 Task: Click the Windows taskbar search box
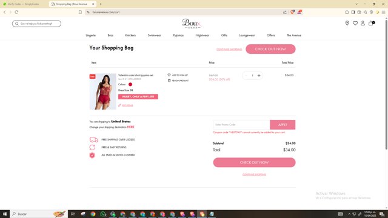click(x=39, y=214)
